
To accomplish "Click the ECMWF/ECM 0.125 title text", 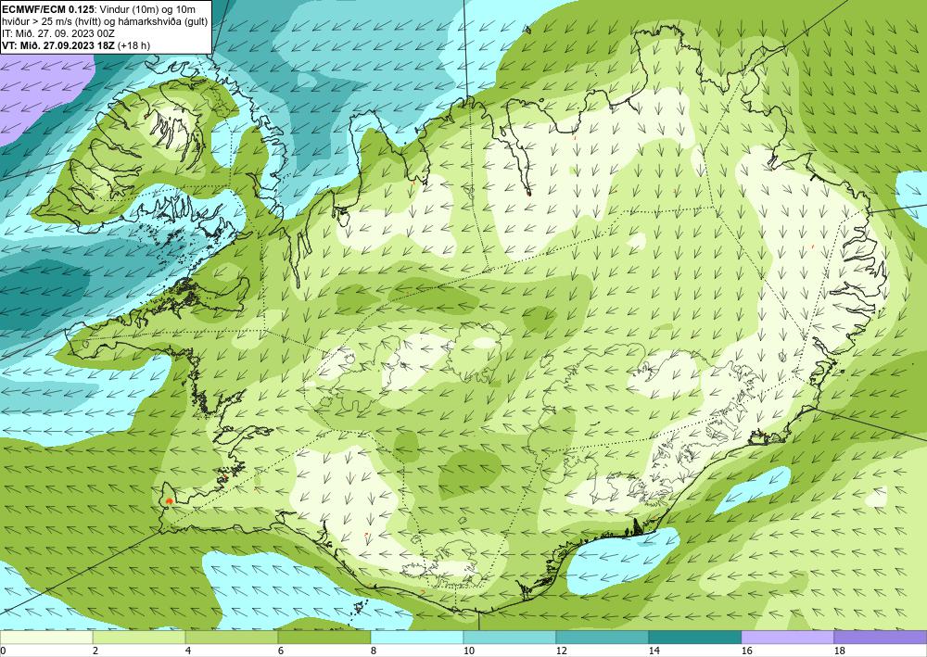I will click(46, 9).
